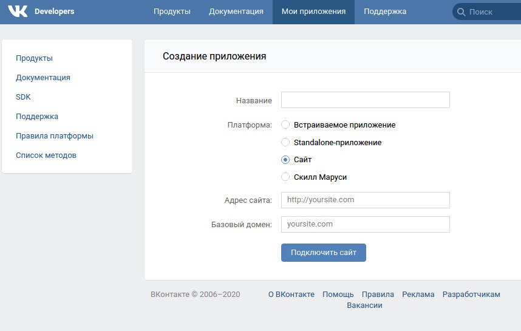Image resolution: width=521 pixels, height=331 pixels.
Task: Open Документация in the top navigation
Action: pyautogui.click(x=236, y=12)
